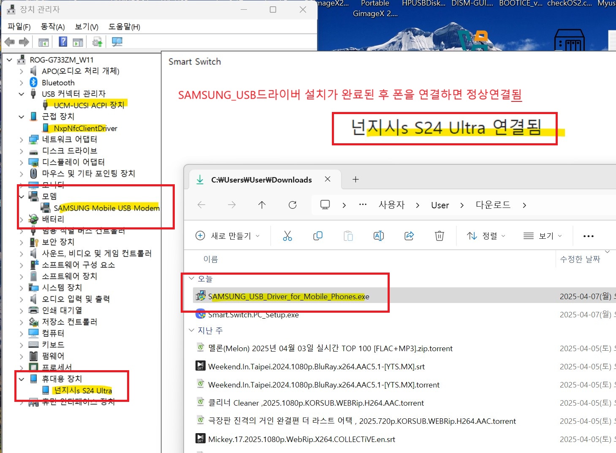Click the User breadcrumb
616x453 pixels.
(440, 205)
